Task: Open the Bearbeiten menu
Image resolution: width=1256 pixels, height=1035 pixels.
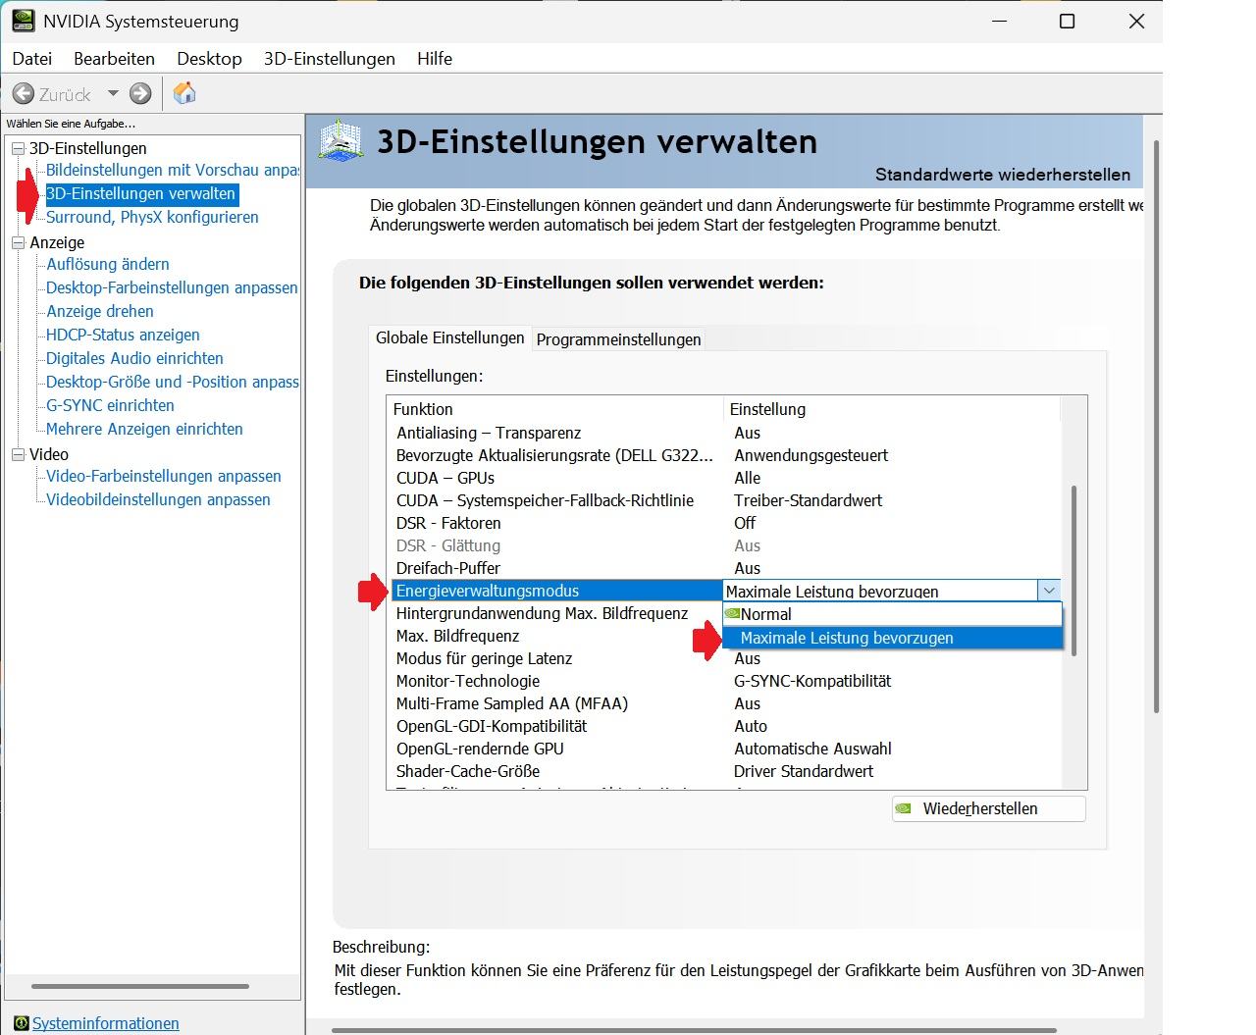Action: point(114,59)
